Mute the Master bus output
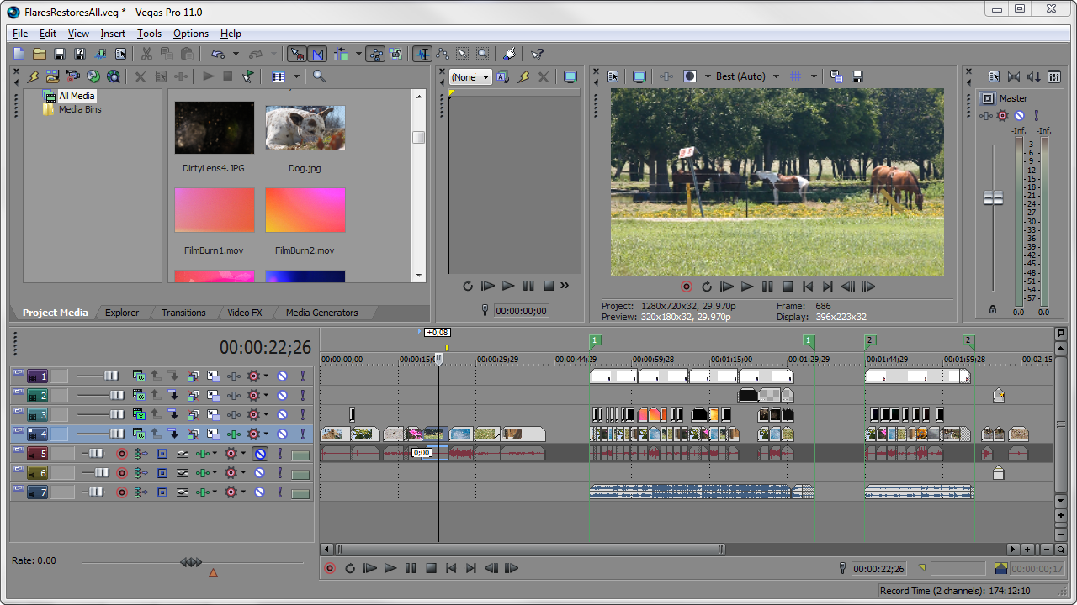 click(x=1019, y=116)
